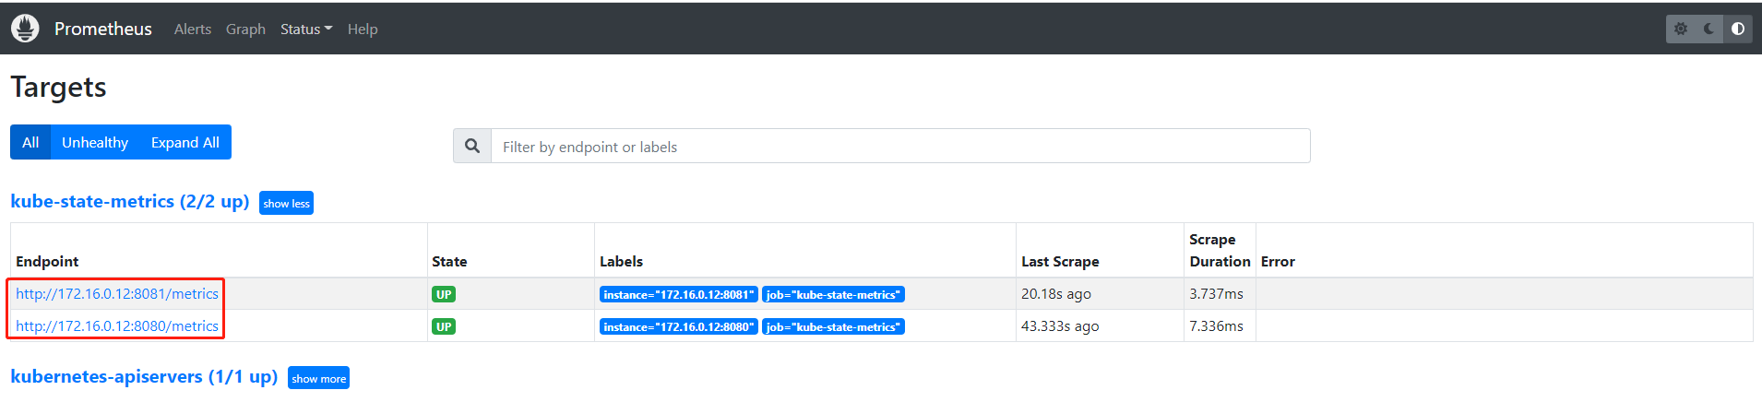This screenshot has width=1762, height=402.
Task: Expand kubernetes-apiservers with show more
Action: tap(318, 379)
